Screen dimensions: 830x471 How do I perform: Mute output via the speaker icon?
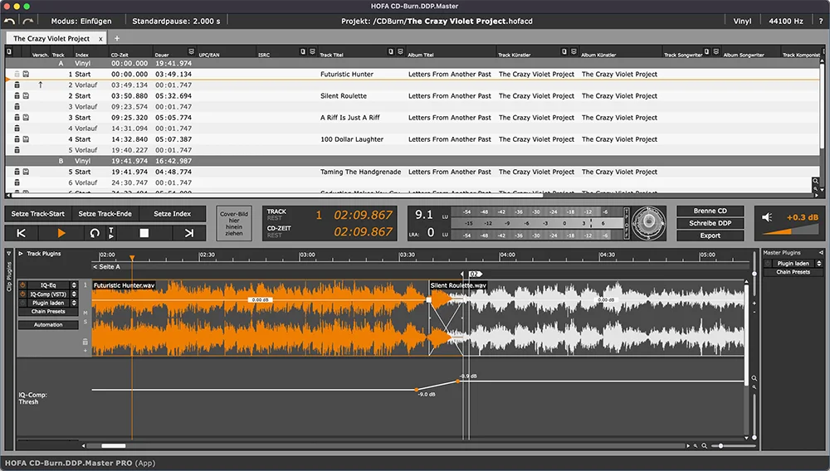pyautogui.click(x=767, y=217)
